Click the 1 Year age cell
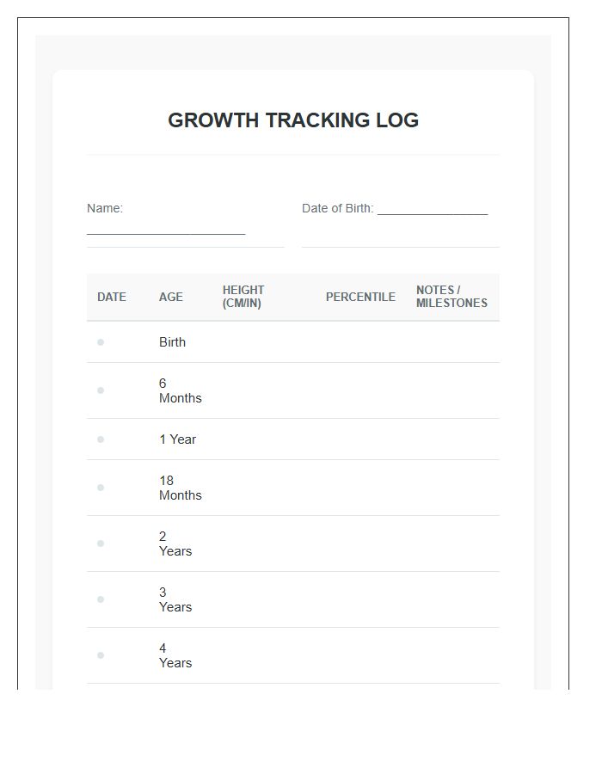Viewport: 602px width, 774px height. click(x=178, y=439)
